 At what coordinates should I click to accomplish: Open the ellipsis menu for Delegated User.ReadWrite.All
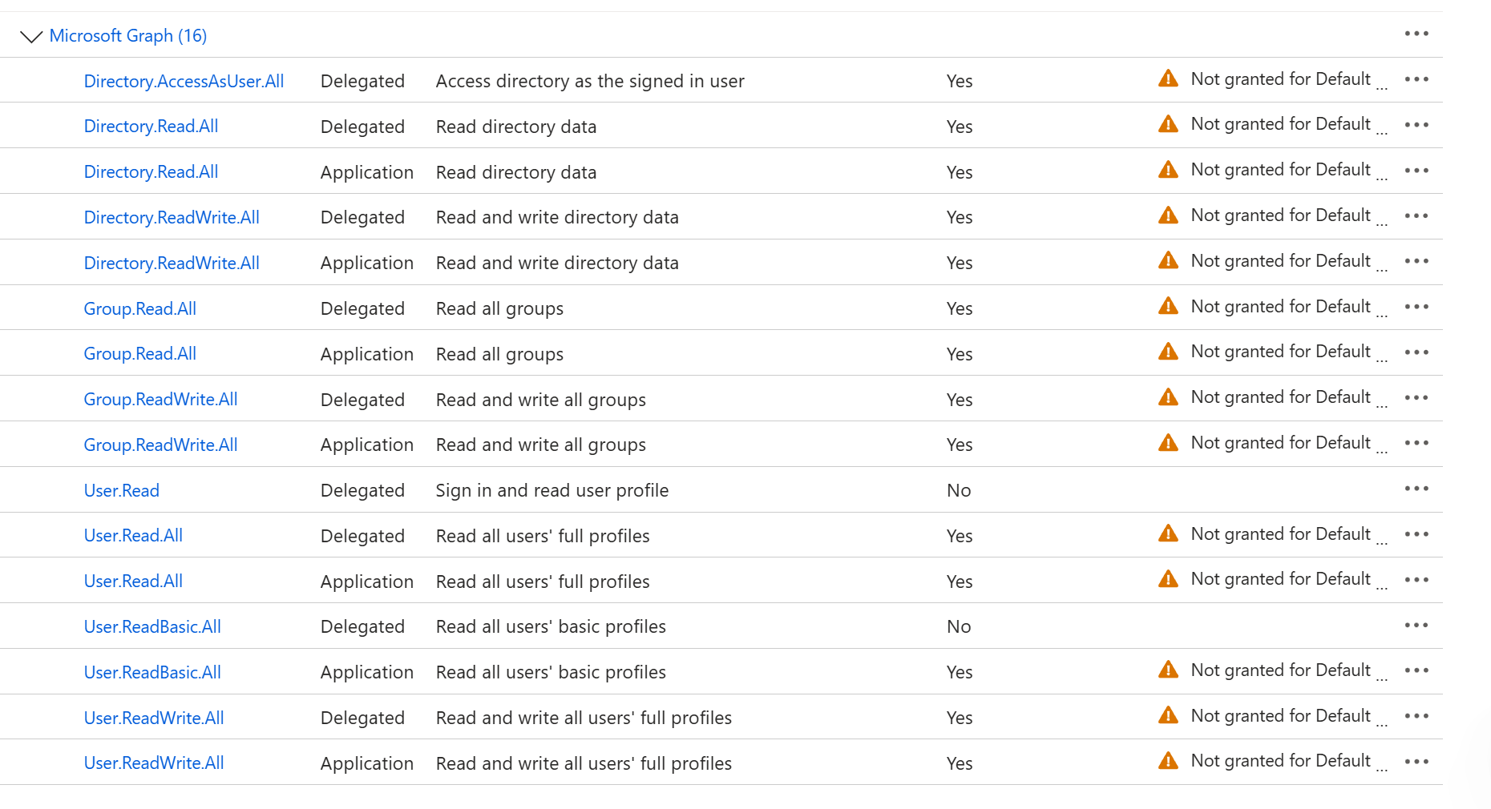point(1416,716)
